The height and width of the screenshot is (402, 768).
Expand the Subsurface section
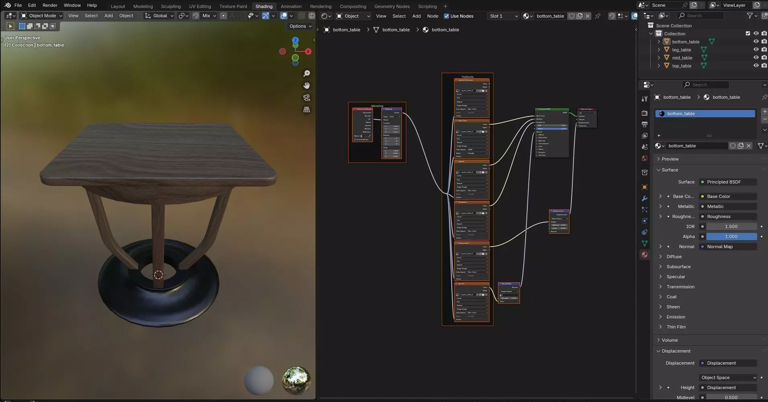(661, 267)
